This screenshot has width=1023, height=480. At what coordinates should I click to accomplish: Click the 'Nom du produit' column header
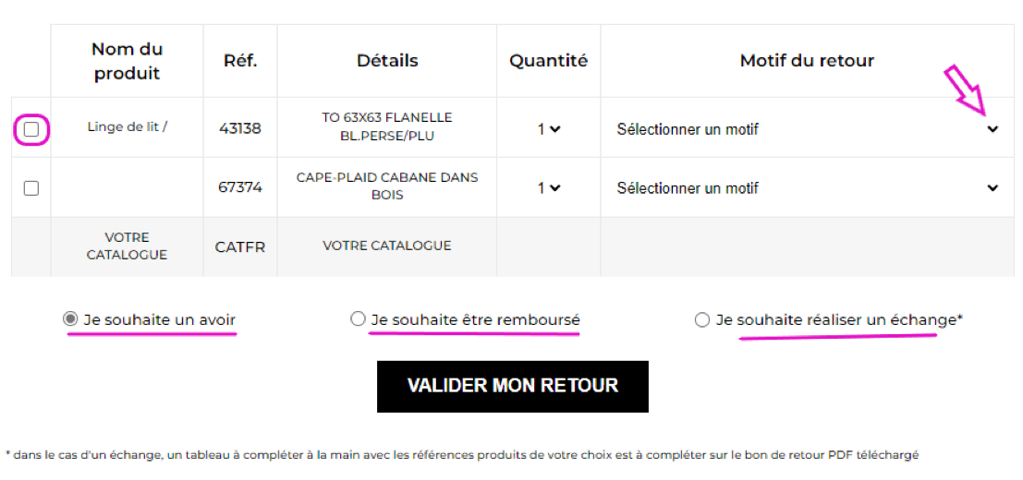(x=127, y=61)
